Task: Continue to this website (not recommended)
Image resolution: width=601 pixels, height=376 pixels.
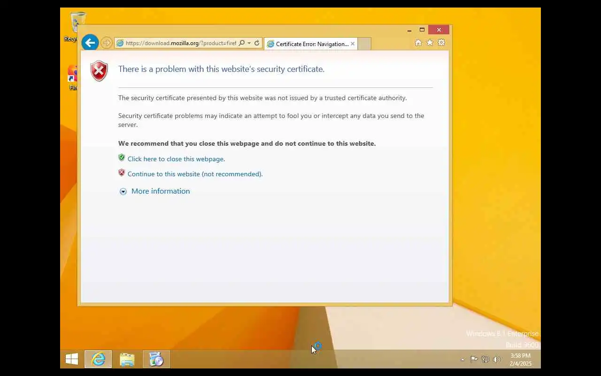Action: [x=195, y=174]
